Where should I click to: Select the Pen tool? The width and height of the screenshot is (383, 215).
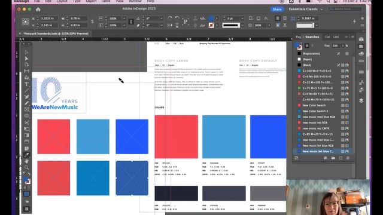(26, 97)
